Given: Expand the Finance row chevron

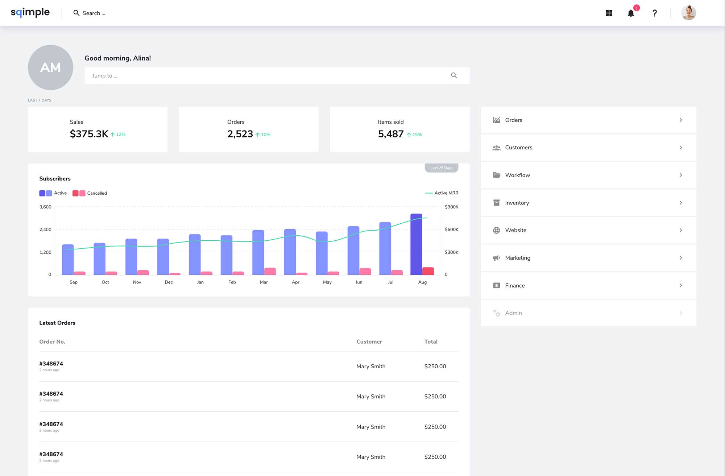Looking at the screenshot, I should tap(680, 285).
